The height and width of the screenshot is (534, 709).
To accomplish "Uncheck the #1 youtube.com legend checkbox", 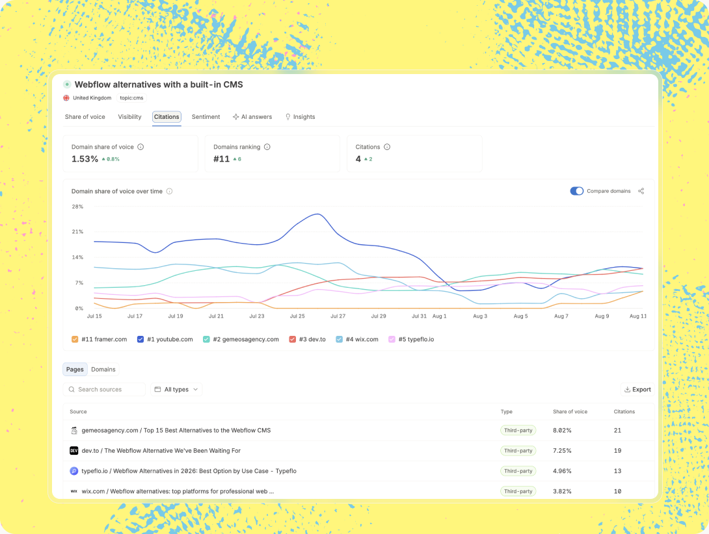I will point(140,339).
